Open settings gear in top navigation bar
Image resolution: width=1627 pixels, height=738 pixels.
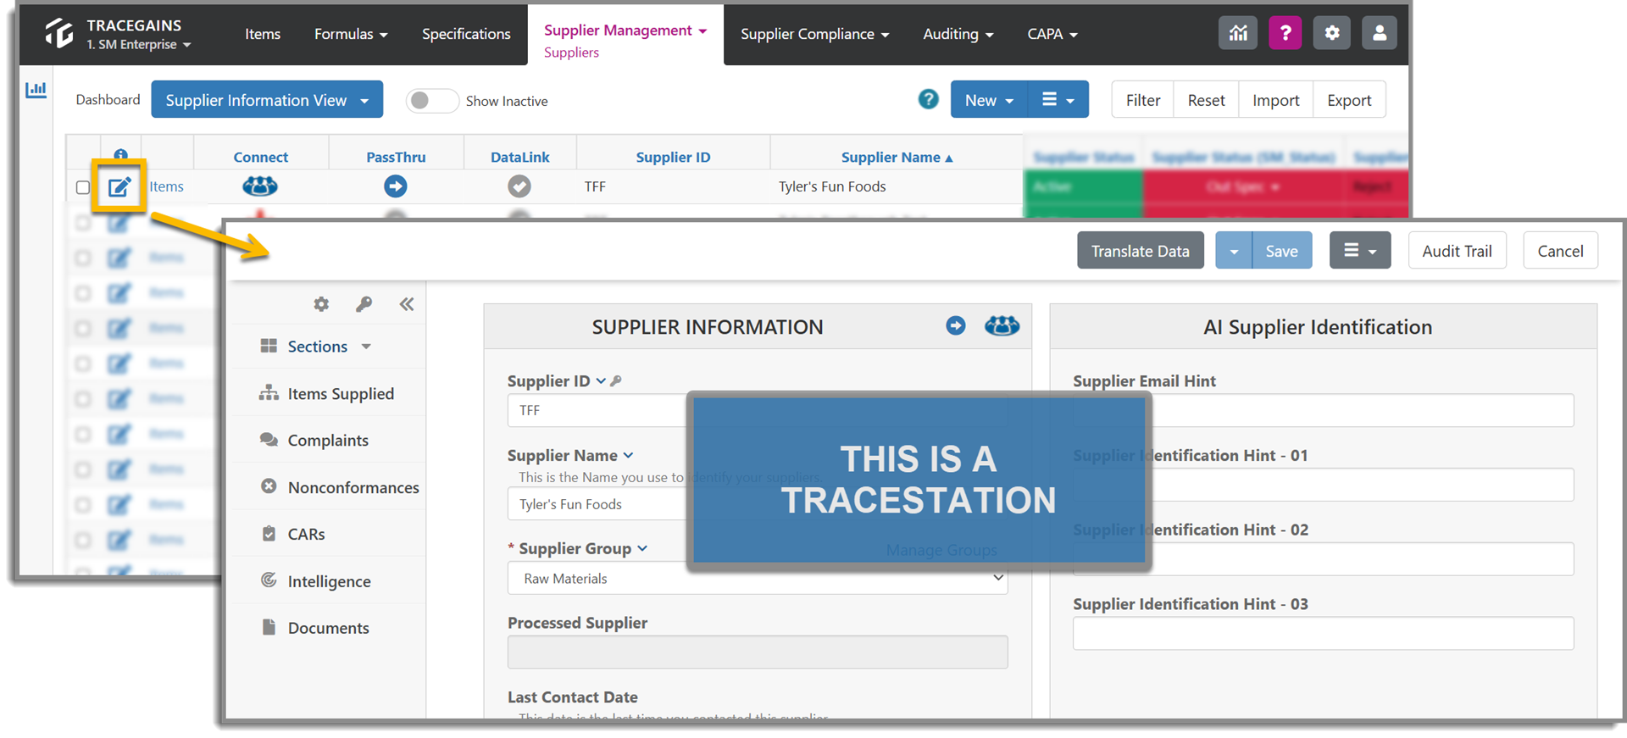tap(1332, 33)
